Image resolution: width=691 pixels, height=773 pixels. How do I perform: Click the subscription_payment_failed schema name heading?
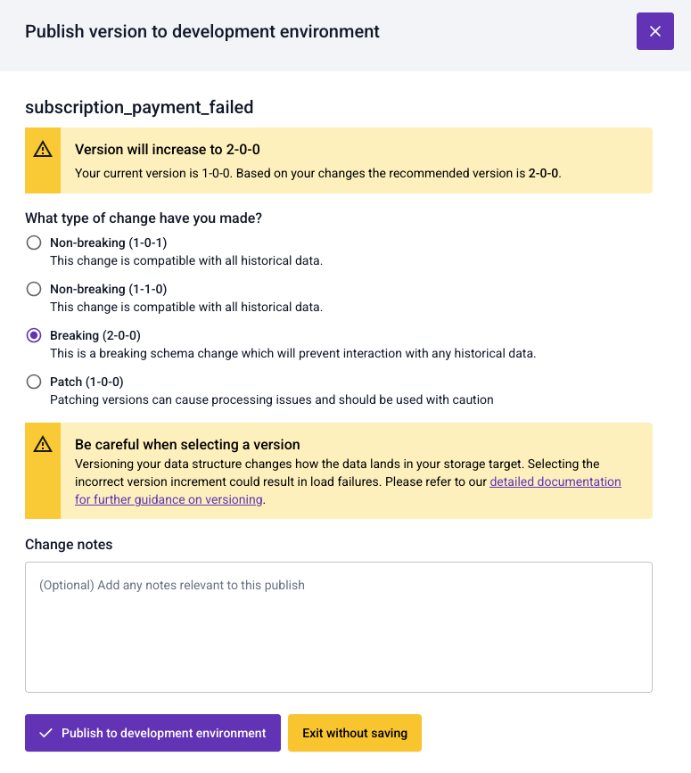(x=139, y=107)
